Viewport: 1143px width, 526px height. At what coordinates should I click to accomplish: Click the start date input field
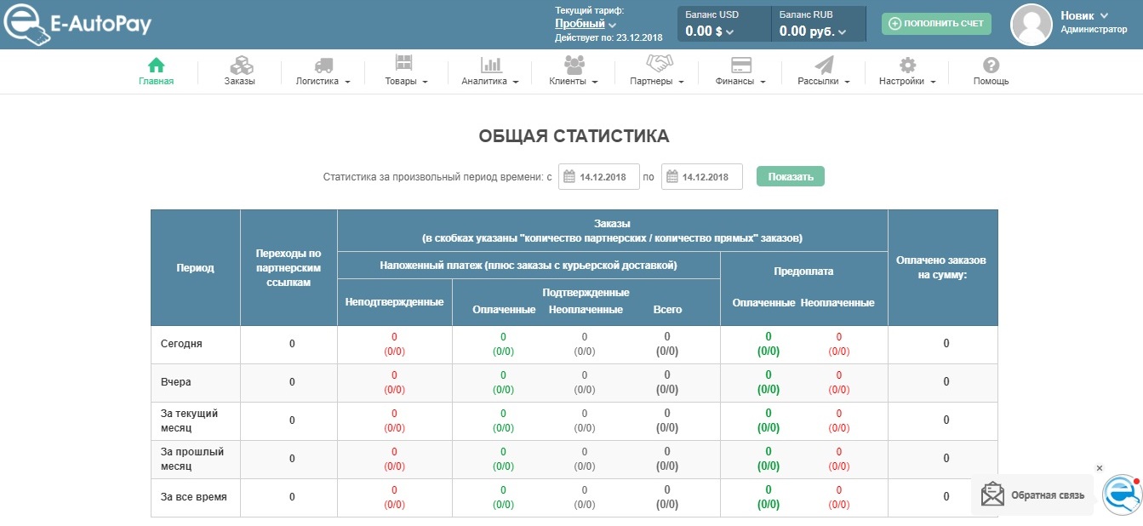point(598,177)
